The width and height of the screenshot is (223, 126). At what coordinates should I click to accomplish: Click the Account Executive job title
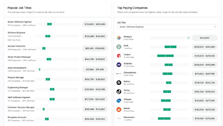click(16, 46)
